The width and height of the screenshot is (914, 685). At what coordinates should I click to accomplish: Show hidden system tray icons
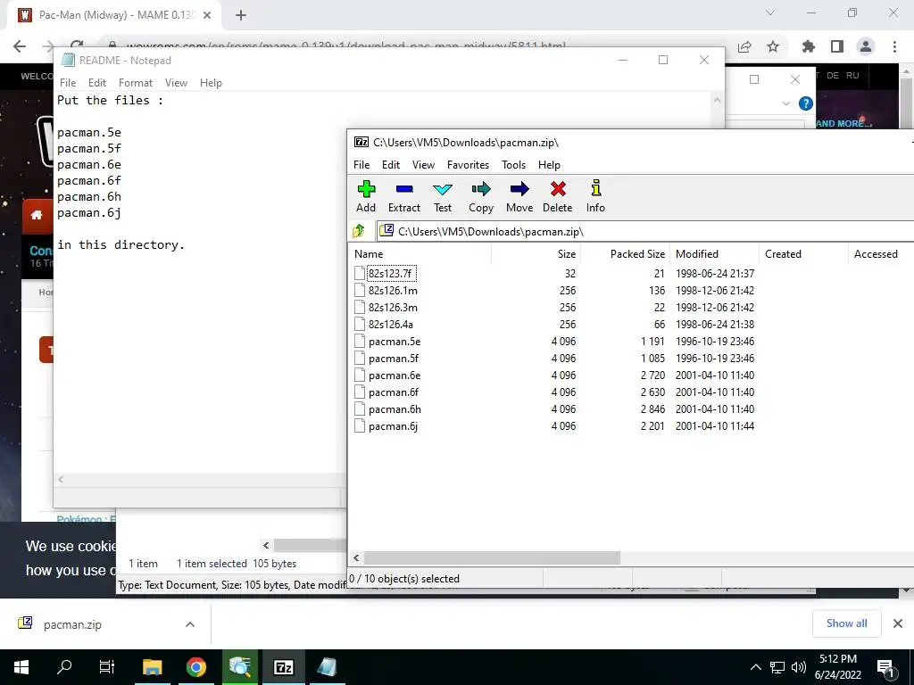click(x=755, y=667)
